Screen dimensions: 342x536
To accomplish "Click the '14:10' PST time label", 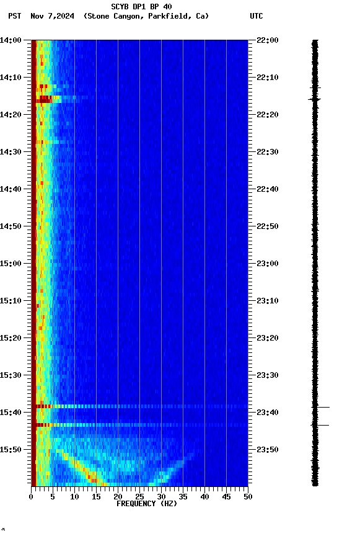I will tap(11, 78).
